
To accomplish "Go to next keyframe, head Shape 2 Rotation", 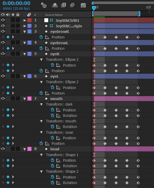I will click(13, 183).
